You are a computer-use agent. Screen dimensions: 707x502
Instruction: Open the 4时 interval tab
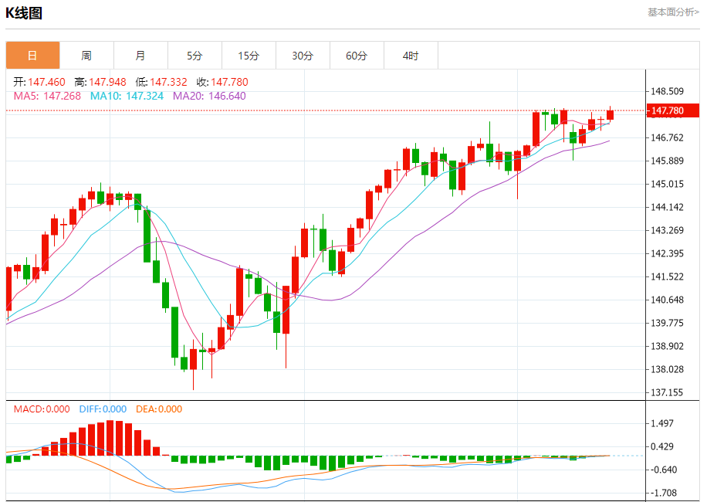point(411,56)
